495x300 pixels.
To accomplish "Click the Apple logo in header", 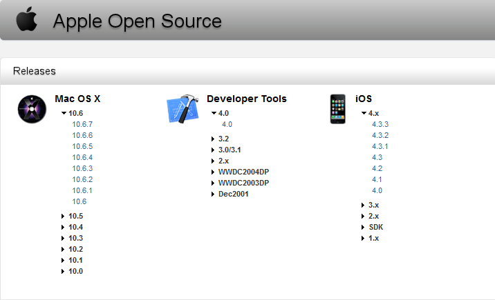I will [27, 19].
